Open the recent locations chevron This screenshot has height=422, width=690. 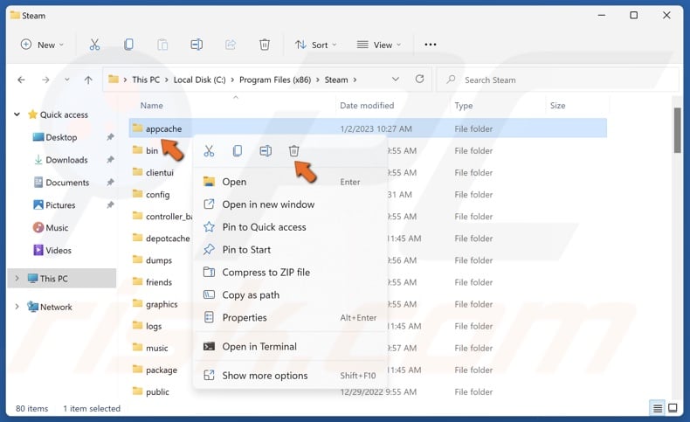(67, 80)
